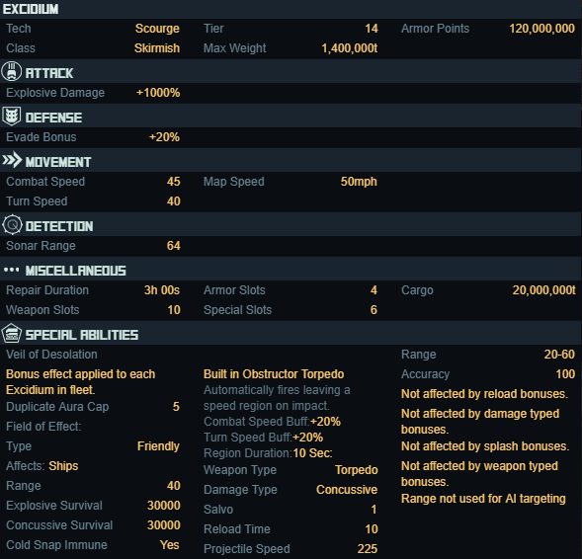This screenshot has width=582, height=559.
Task: Click the Miscellaneous three-dots icon
Action: click(12, 270)
